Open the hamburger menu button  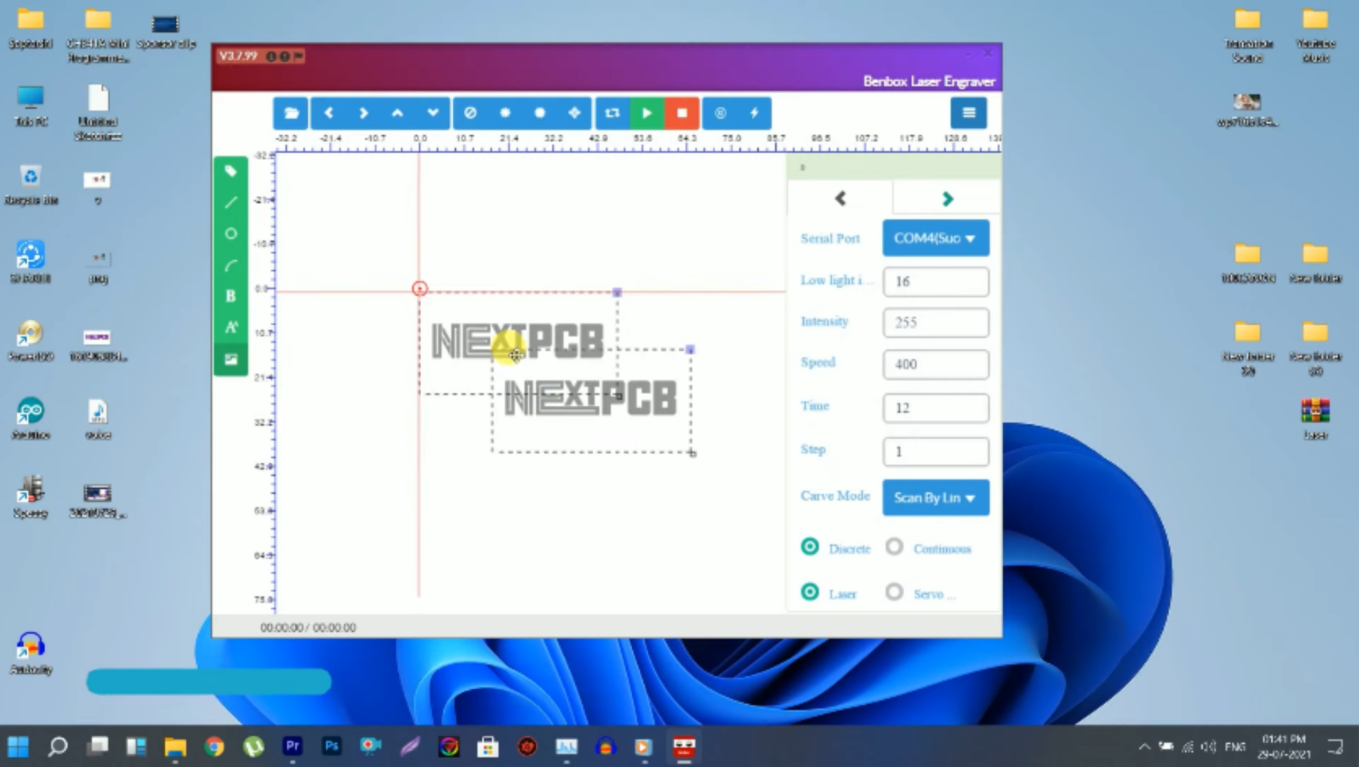pos(968,113)
